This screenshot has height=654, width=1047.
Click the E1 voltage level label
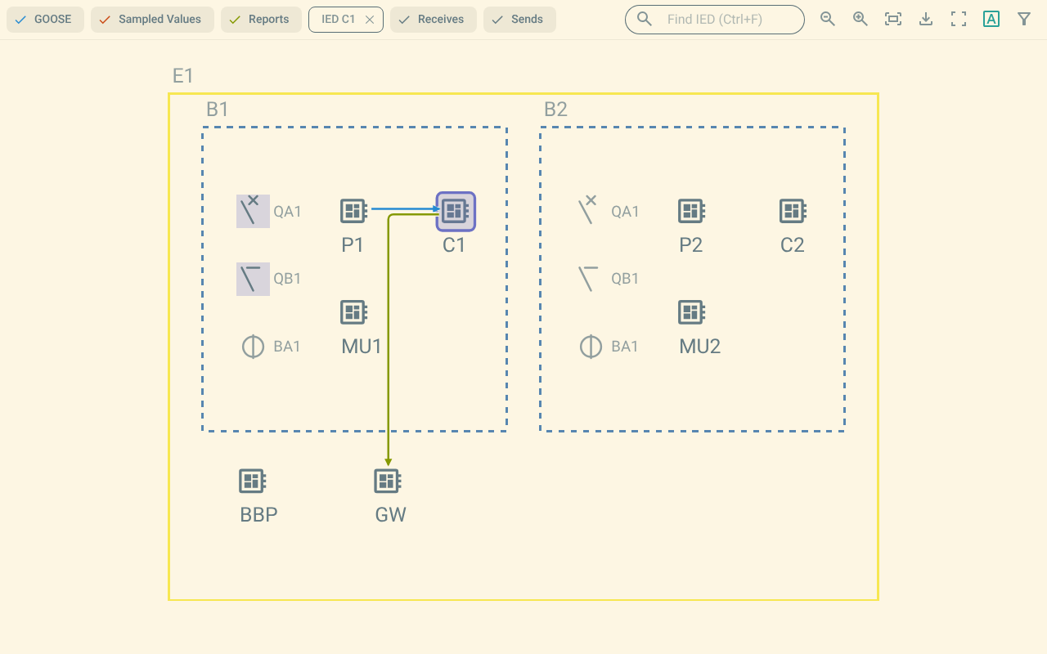pyautogui.click(x=183, y=76)
